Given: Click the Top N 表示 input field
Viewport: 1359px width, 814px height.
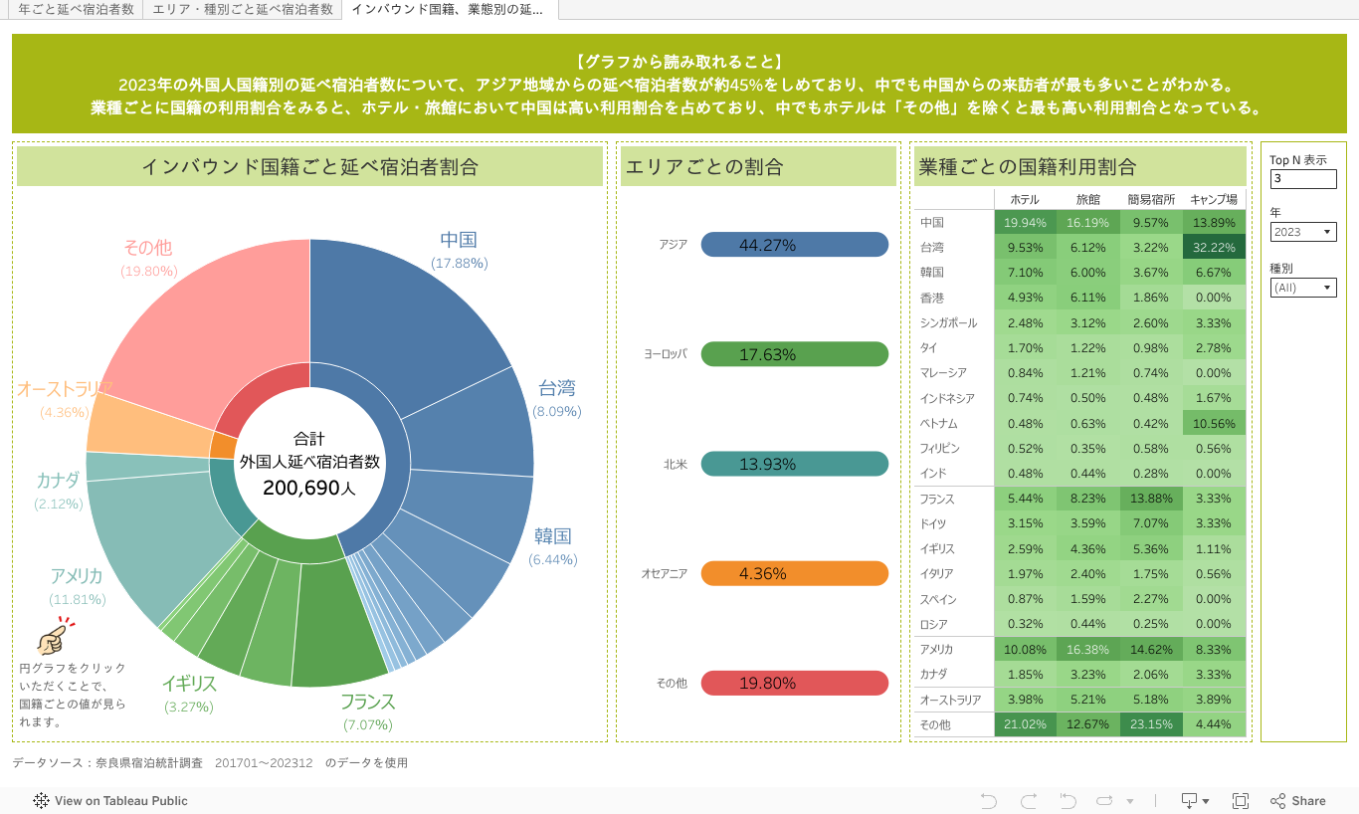Looking at the screenshot, I should 1303,179.
